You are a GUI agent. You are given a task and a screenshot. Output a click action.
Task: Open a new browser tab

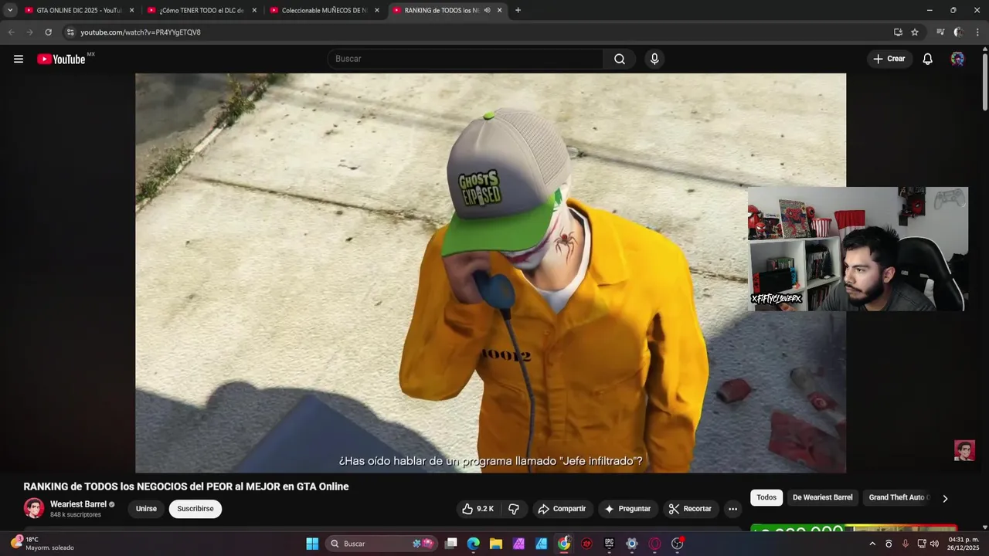click(518, 10)
